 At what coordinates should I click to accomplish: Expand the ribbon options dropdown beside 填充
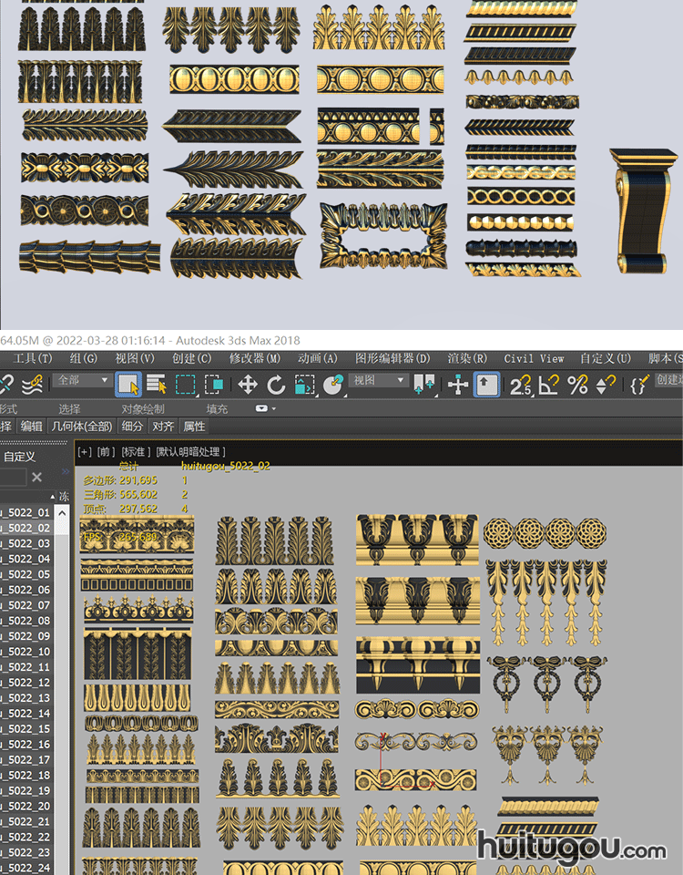[x=265, y=409]
